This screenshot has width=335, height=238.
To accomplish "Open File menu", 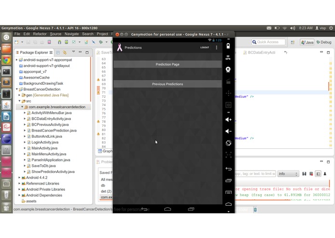I will coord(17,34).
